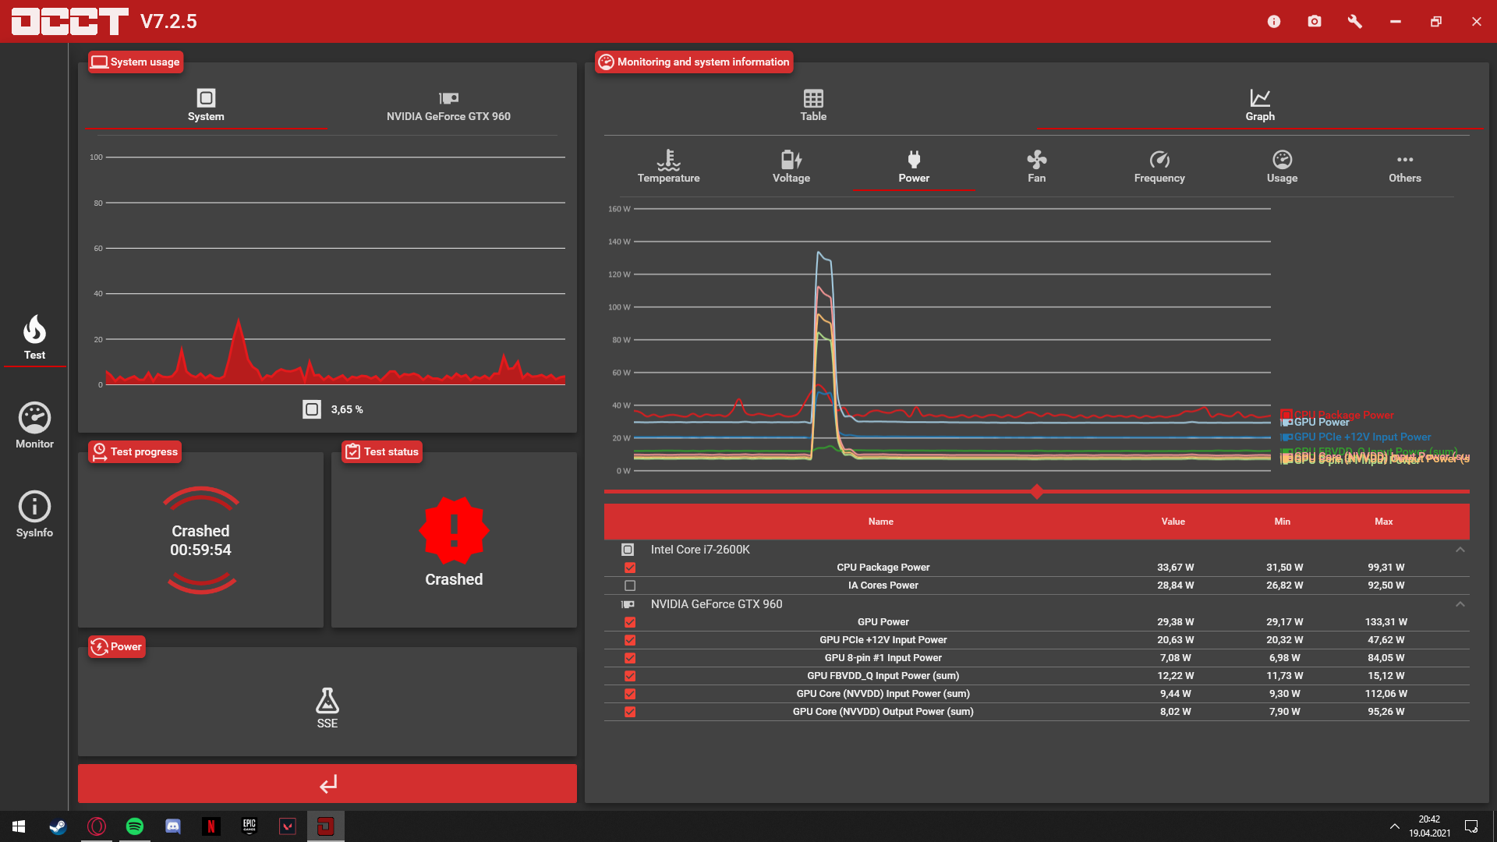1497x842 pixels.
Task: Select NVIDIA GeForce GTX 960 usage tab
Action: (448, 105)
